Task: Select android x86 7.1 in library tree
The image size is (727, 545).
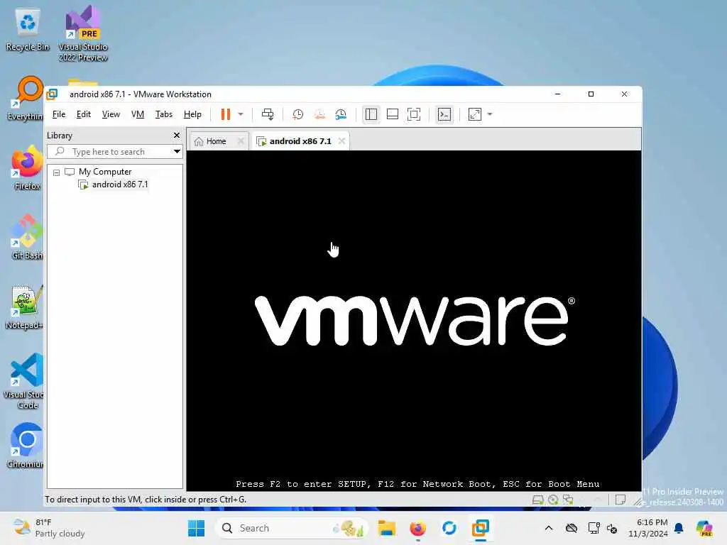Action: point(119,185)
